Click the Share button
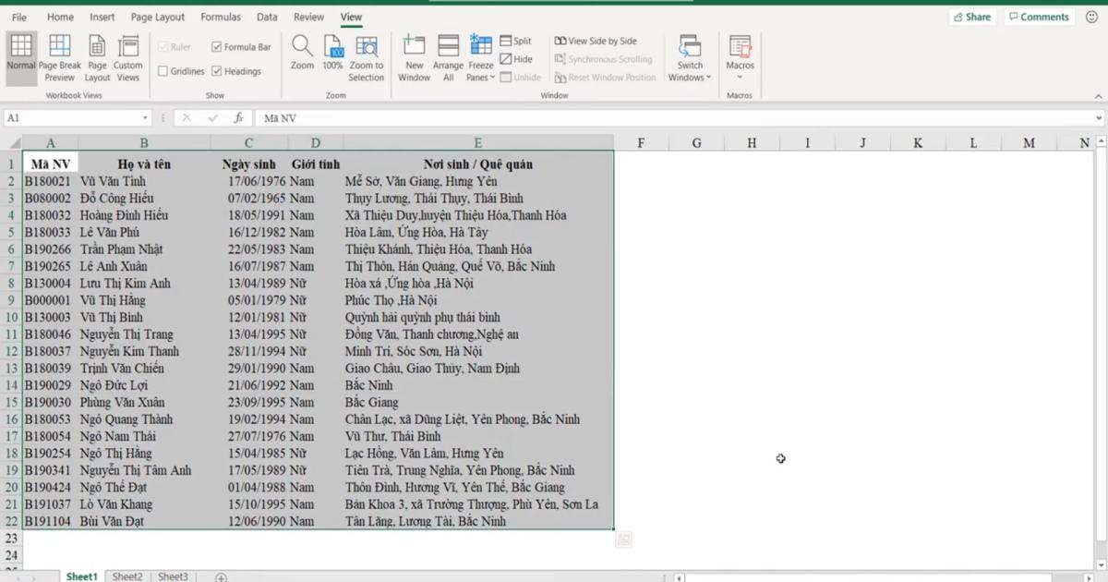Image resolution: width=1108 pixels, height=582 pixels. [x=972, y=16]
